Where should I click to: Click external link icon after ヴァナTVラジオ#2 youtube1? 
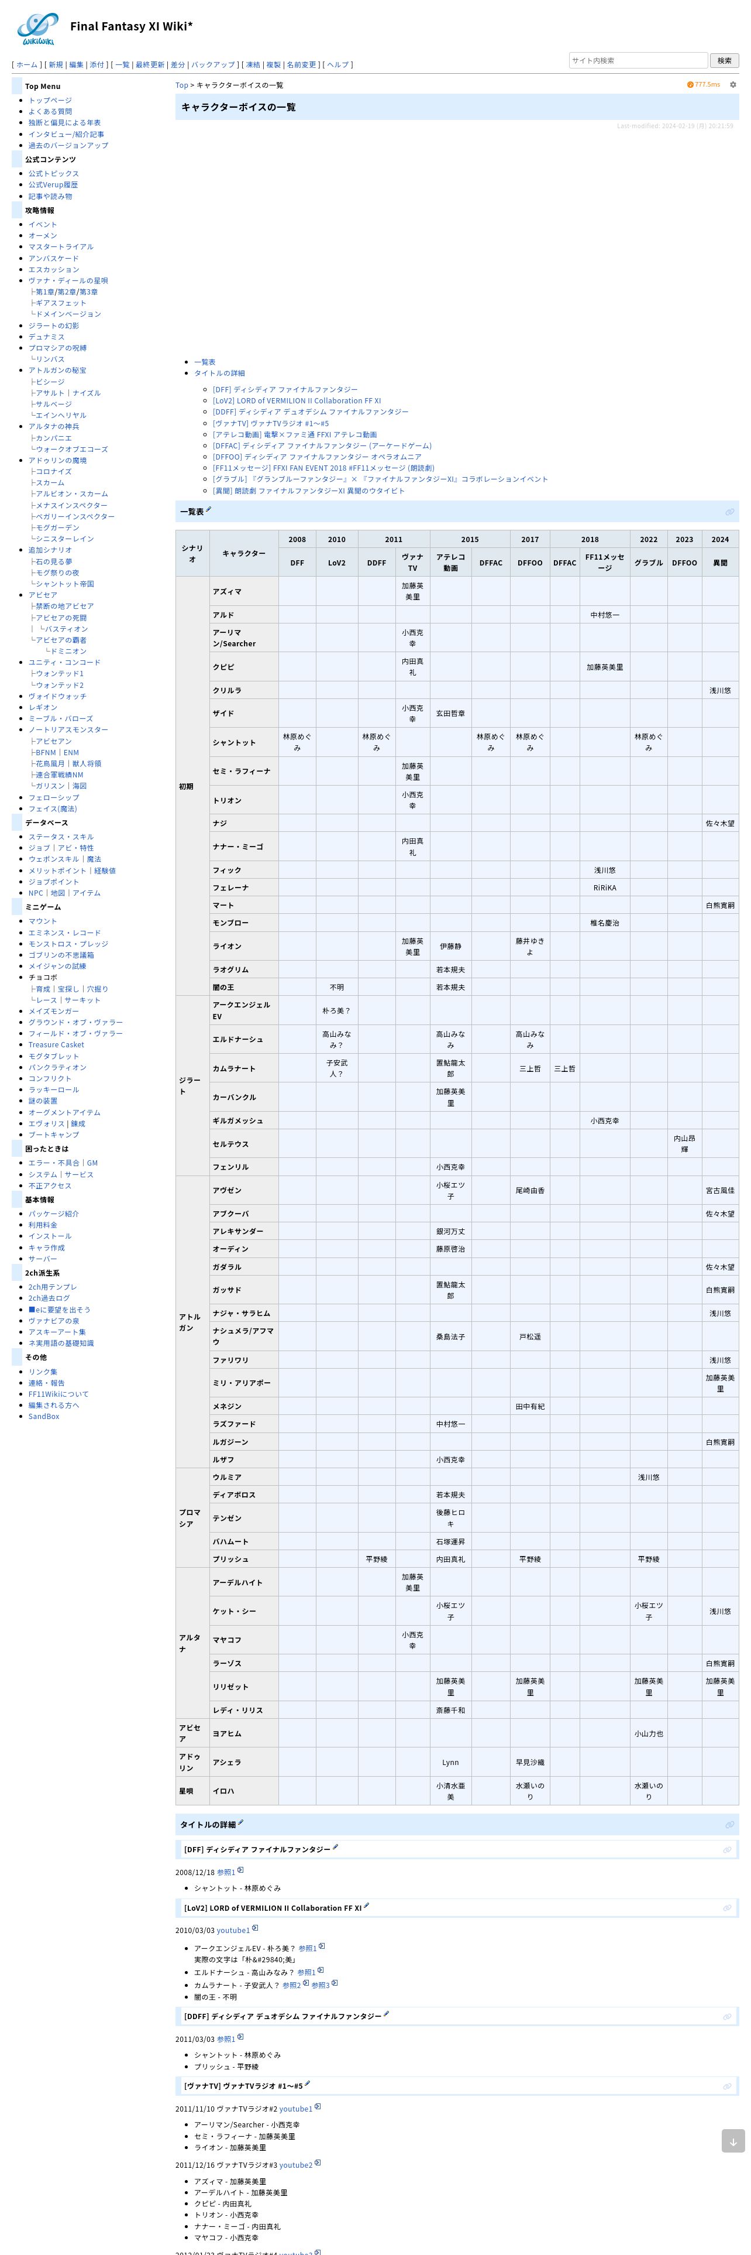[318, 2107]
